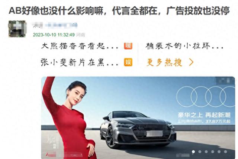Click the blurred license plate on the car
Viewport: 238px width, 159px height.
(154, 134)
